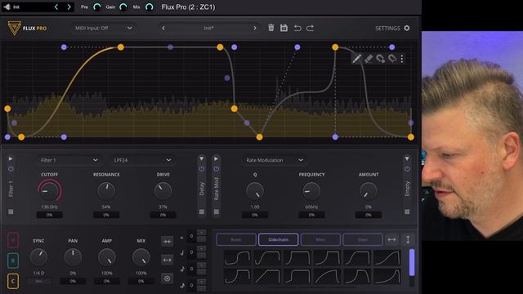The width and height of the screenshot is (523, 294).
Task: Click the circular target button below arrows
Action: click(167, 278)
